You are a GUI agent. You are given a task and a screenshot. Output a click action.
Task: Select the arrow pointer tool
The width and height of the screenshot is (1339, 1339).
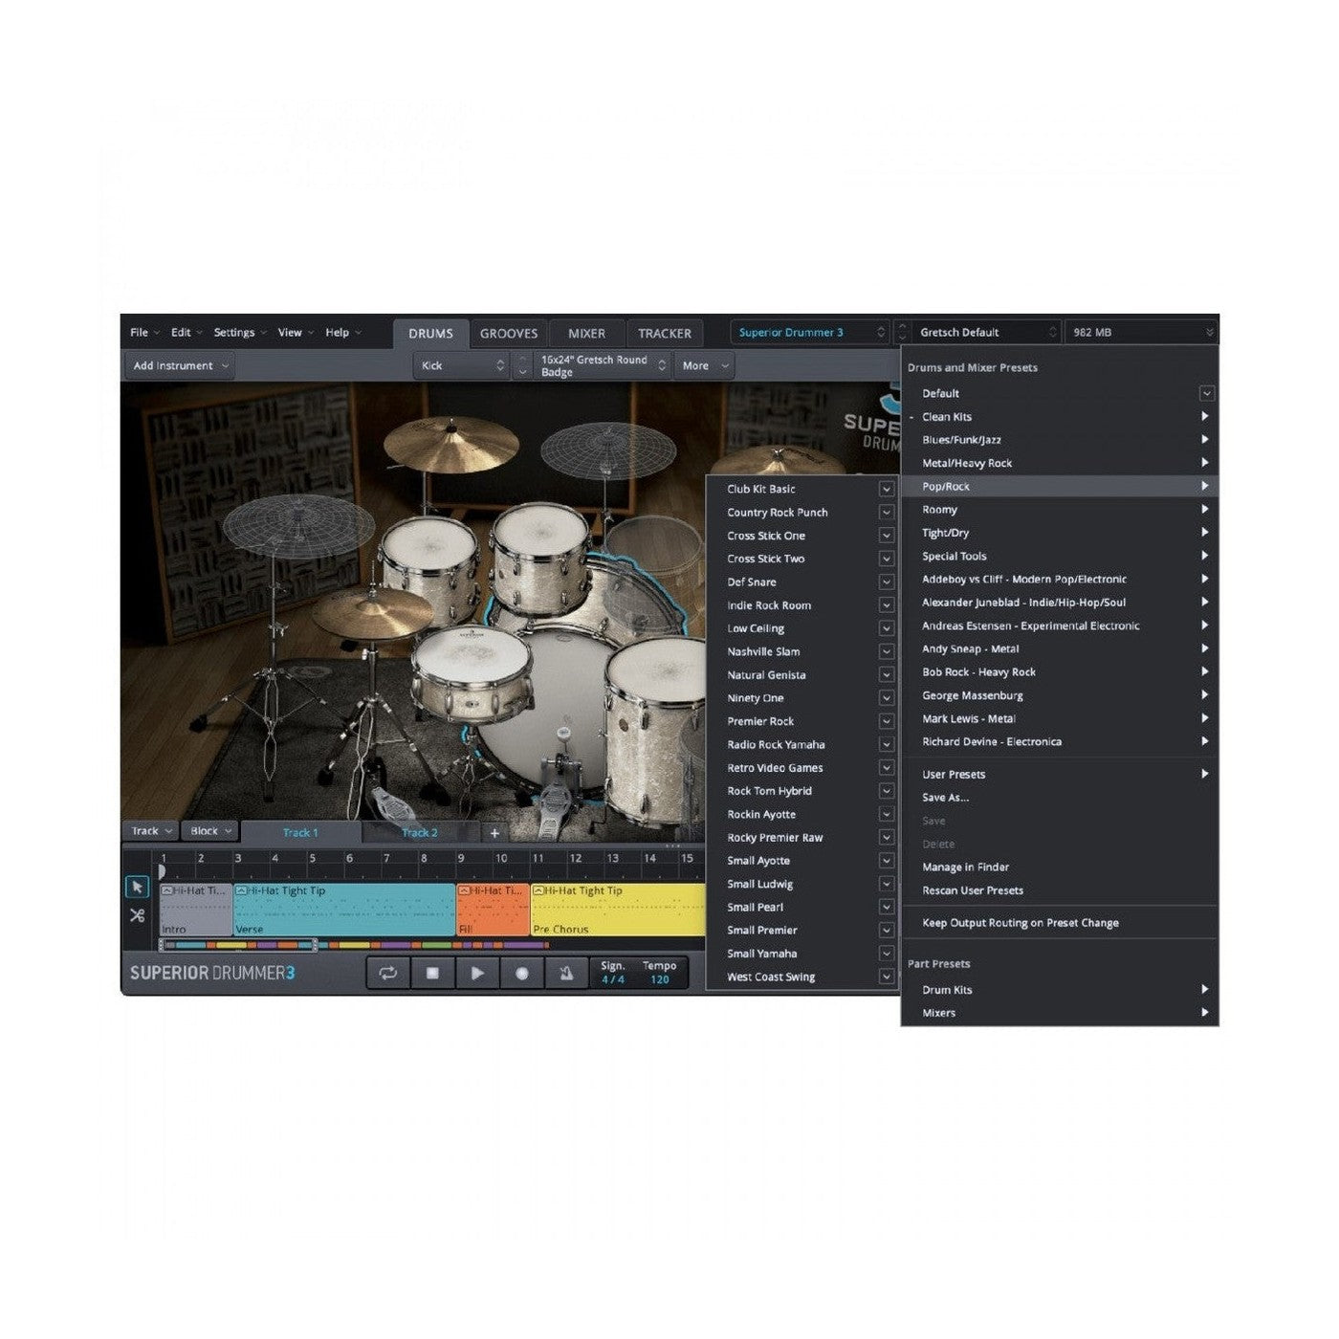(137, 887)
